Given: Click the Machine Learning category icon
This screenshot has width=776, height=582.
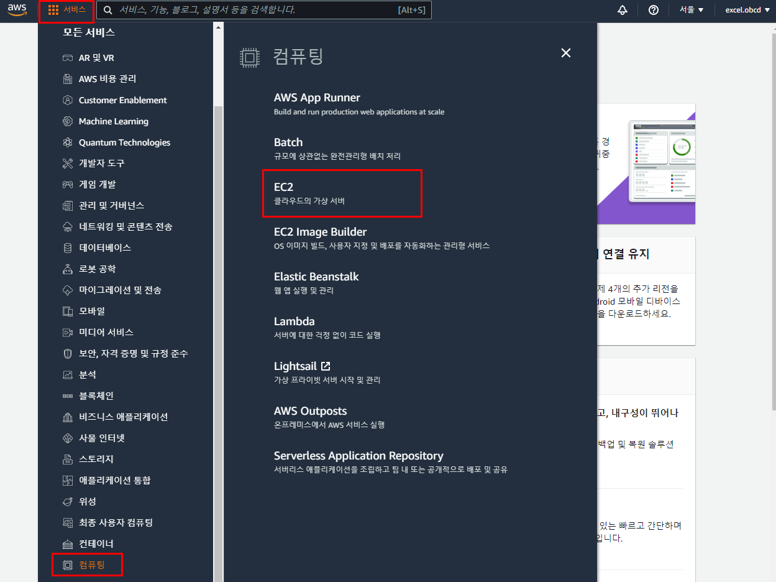Looking at the screenshot, I should [x=68, y=121].
